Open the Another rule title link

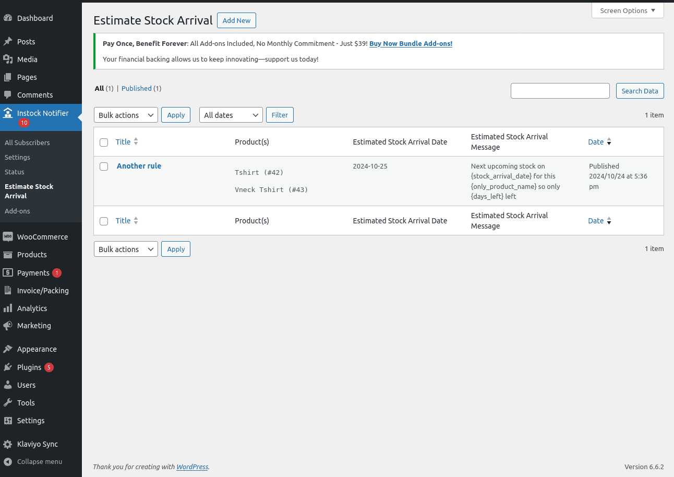pos(139,166)
